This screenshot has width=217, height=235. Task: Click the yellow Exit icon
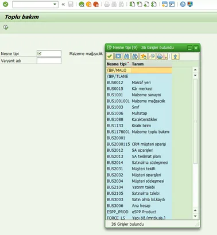point(88,4)
